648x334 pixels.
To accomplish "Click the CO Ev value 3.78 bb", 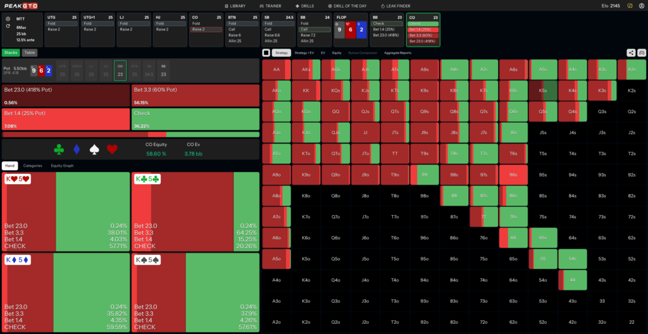I will 194,154.
